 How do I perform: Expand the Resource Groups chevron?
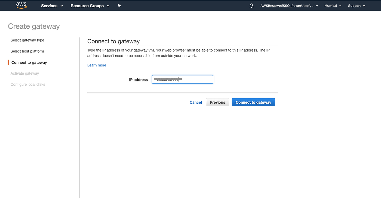point(108,6)
